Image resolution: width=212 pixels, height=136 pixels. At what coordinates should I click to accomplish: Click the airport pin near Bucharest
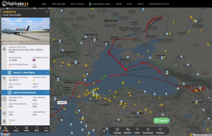[x=76, y=62]
